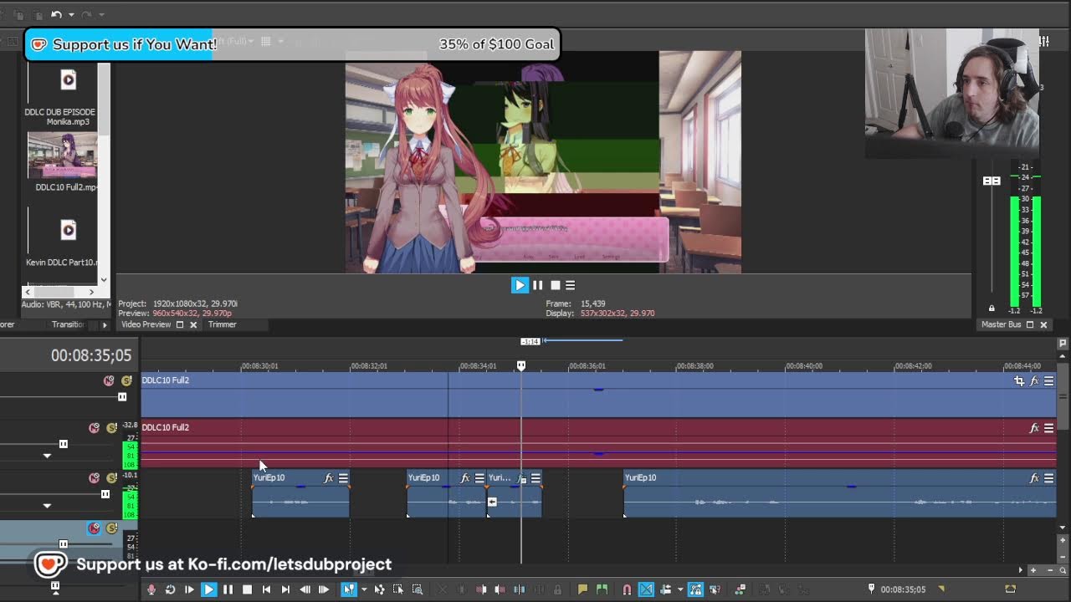Select the Envelope Edit tool
1071x602 pixels.
pyautogui.click(x=379, y=589)
